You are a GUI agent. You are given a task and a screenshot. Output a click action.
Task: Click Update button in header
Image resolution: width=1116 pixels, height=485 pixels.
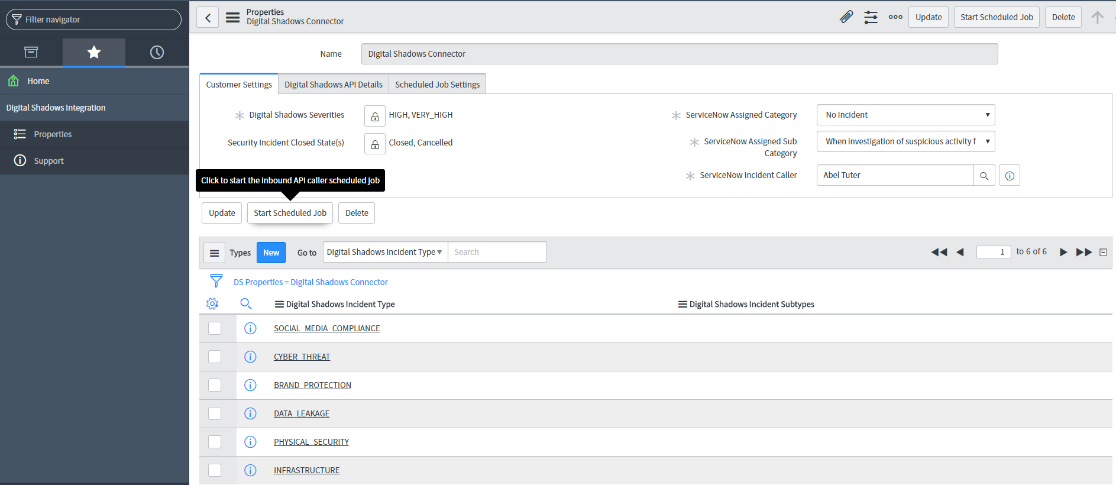click(929, 17)
